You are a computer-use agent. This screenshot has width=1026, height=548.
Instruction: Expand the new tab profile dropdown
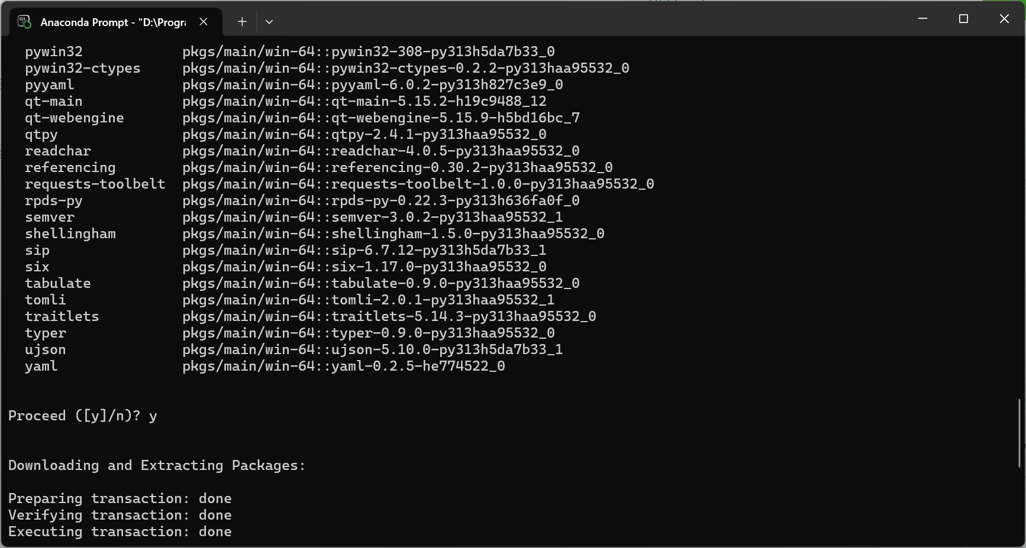pyautogui.click(x=269, y=22)
